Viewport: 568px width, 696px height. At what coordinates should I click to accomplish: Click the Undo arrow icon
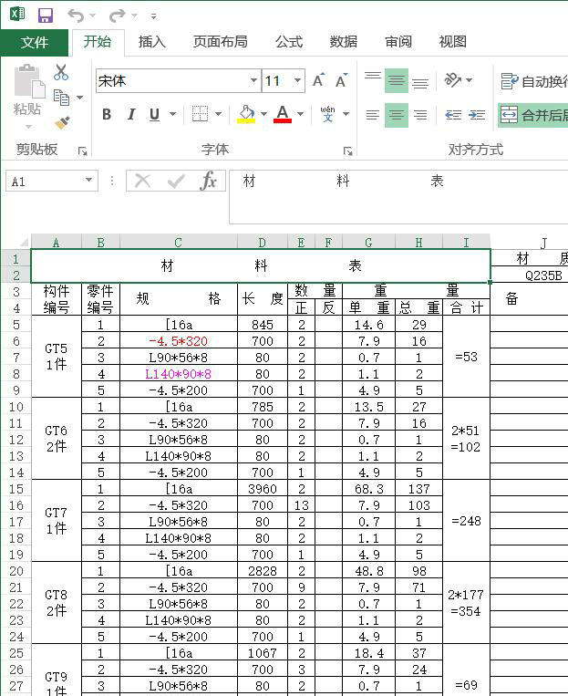click(x=76, y=16)
